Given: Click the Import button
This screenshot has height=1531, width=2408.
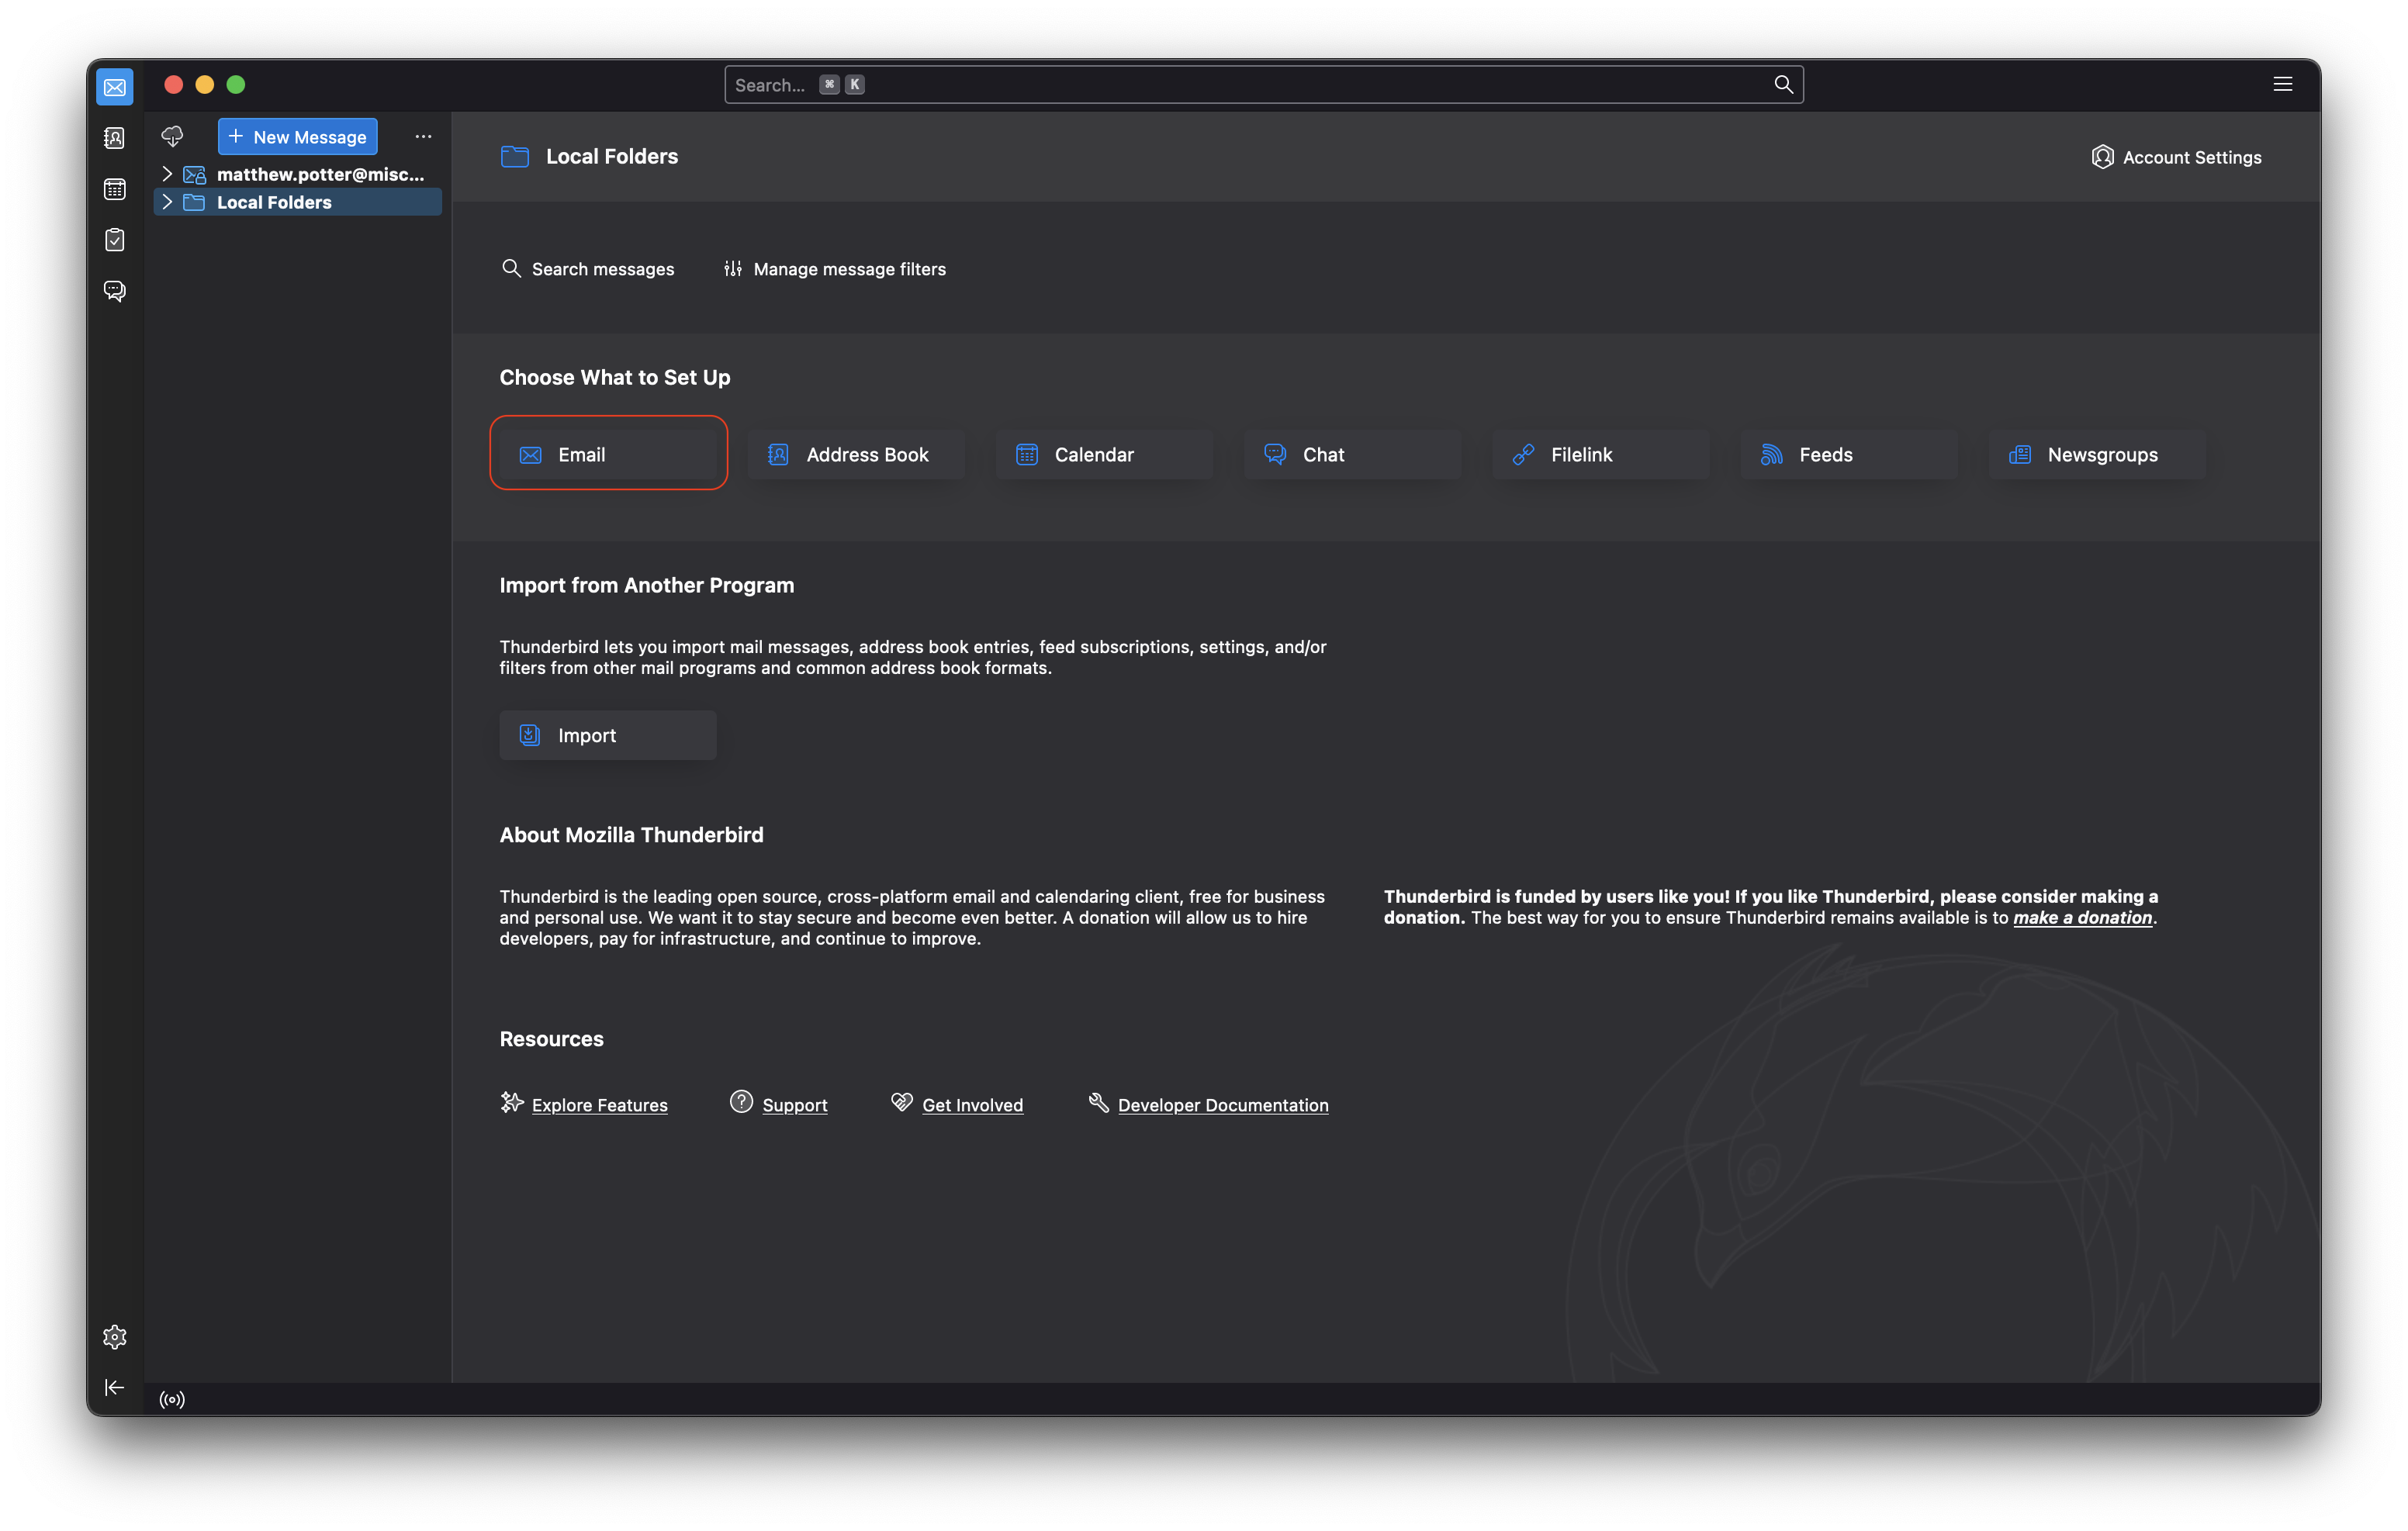Looking at the screenshot, I should 608,735.
